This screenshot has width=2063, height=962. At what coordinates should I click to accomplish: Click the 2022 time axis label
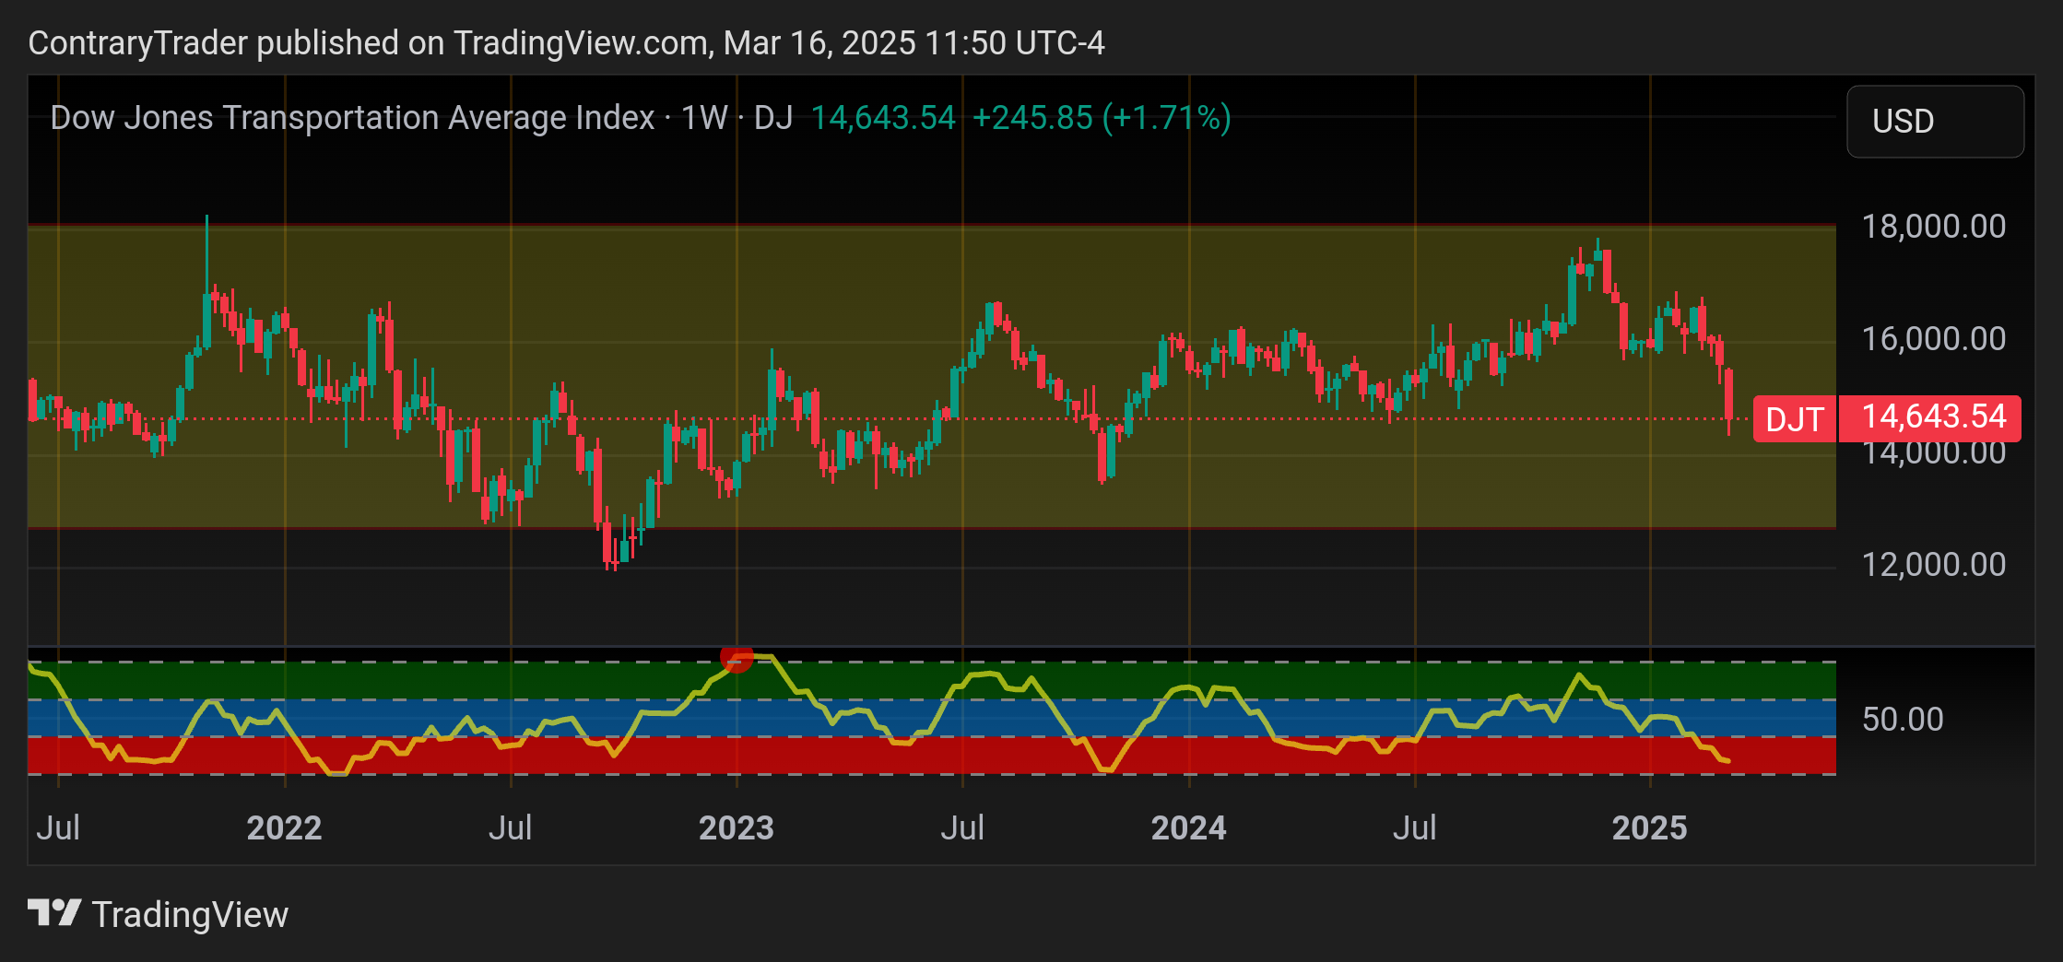[x=284, y=828]
